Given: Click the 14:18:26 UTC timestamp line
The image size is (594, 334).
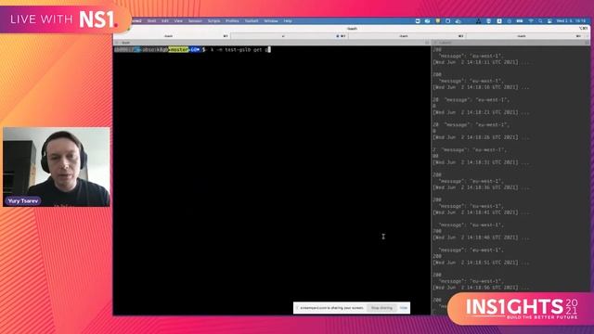Looking at the screenshot, I should 481,137.
